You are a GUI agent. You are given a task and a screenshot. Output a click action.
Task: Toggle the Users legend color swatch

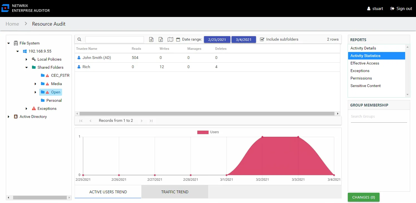click(203, 132)
